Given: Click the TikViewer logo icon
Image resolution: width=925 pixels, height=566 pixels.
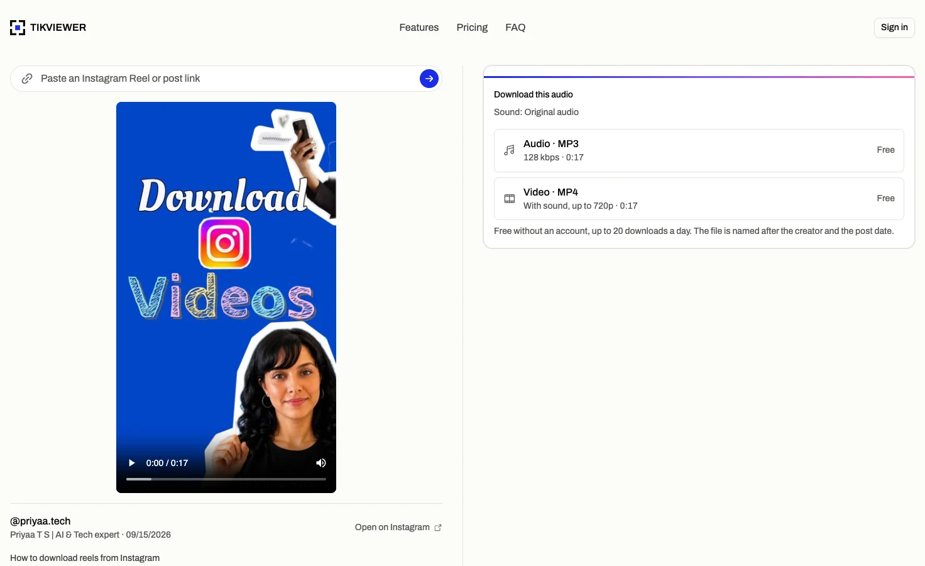Looking at the screenshot, I should coord(18,28).
